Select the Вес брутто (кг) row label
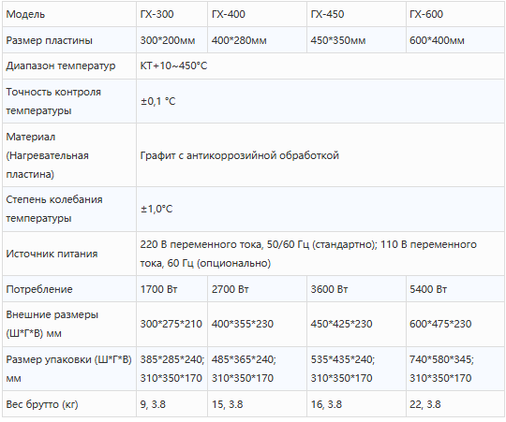Screen dimensions: 506x422 42,404
